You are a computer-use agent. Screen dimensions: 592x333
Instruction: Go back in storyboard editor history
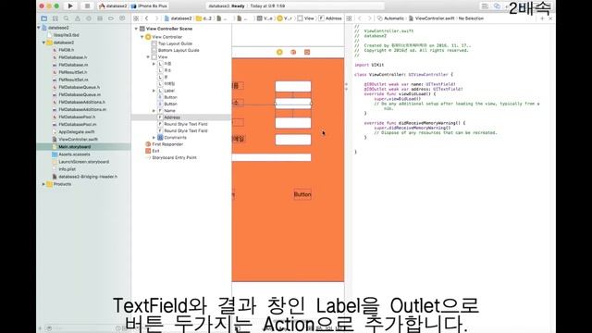click(x=146, y=18)
